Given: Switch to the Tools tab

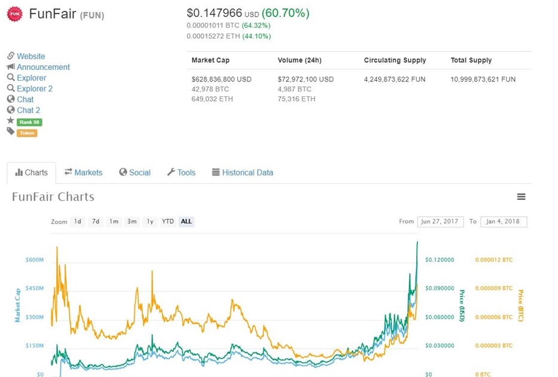Looking at the screenshot, I should point(181,173).
